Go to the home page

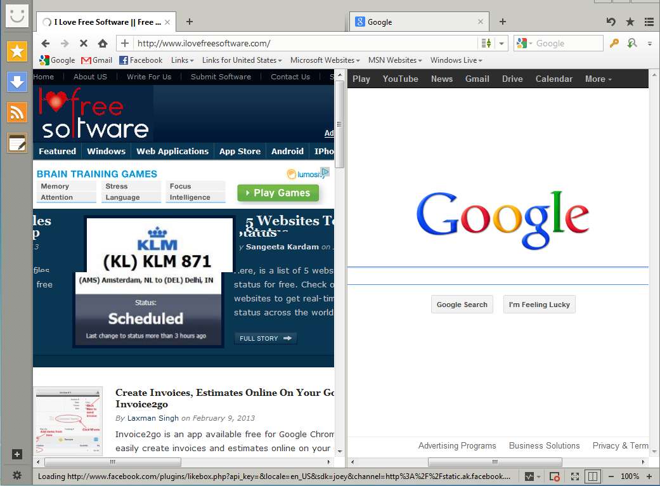[x=103, y=43]
